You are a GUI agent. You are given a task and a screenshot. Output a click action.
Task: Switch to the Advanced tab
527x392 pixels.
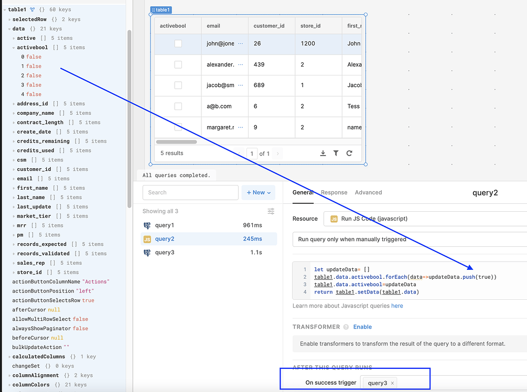coord(368,192)
